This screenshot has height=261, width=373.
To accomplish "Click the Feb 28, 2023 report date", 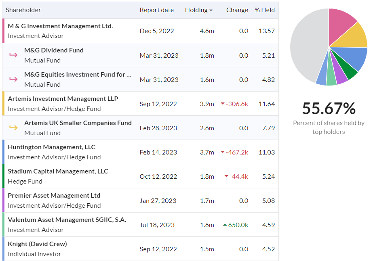I will pyautogui.click(x=158, y=128).
